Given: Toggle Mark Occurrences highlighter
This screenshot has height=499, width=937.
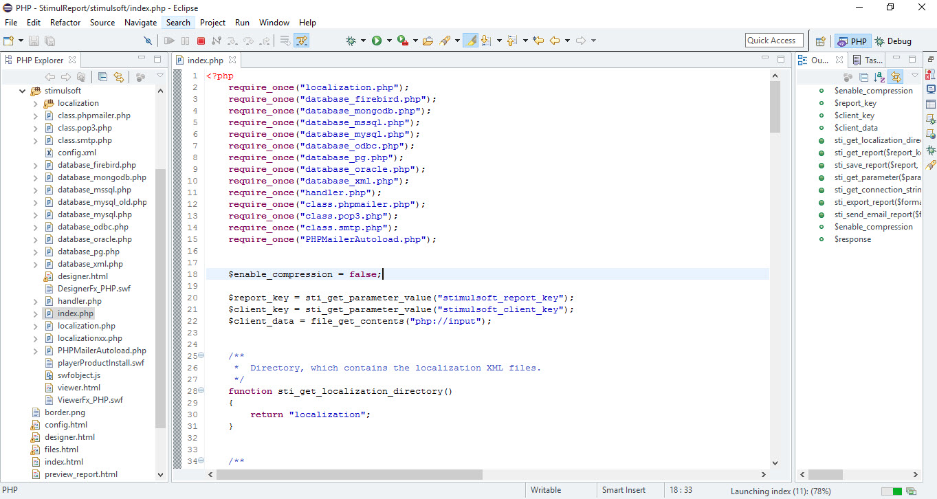Looking at the screenshot, I should (470, 41).
